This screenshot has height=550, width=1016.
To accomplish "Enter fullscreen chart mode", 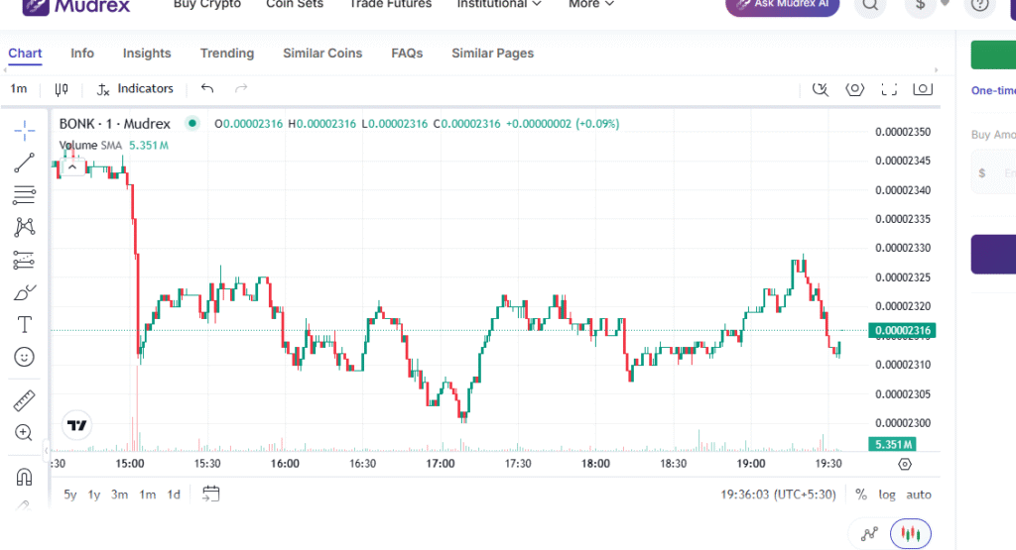I will coord(889,89).
